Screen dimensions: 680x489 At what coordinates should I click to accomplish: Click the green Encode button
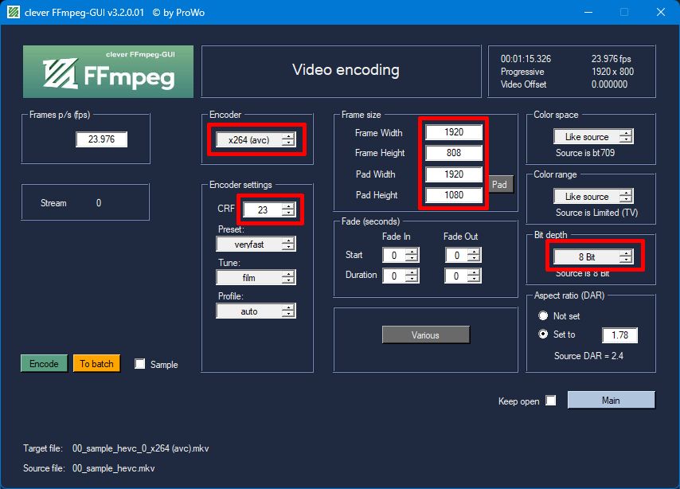click(x=44, y=364)
